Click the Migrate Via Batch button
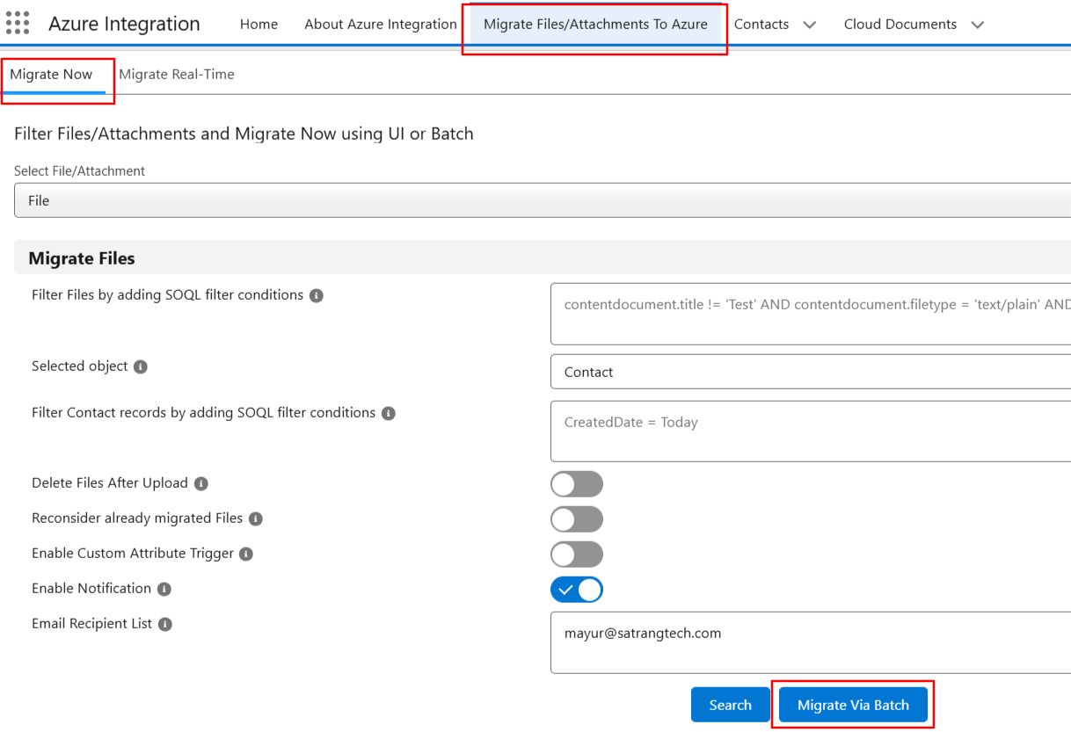Image resolution: width=1071 pixels, height=732 pixels. coord(853,705)
